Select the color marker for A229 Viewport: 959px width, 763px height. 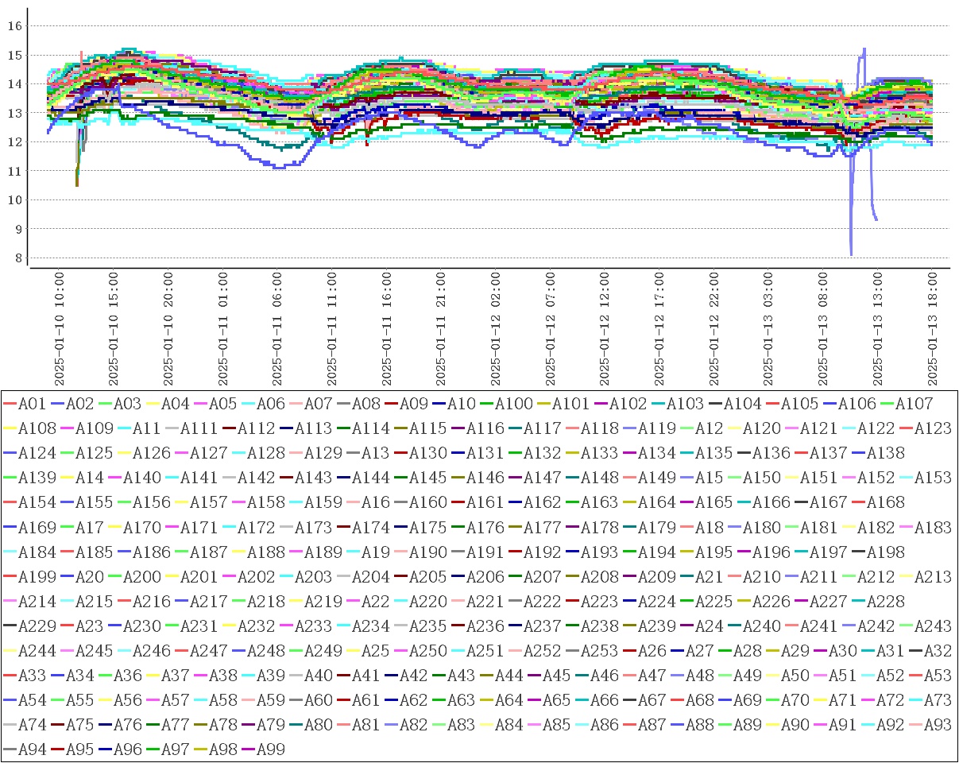(x=10, y=626)
